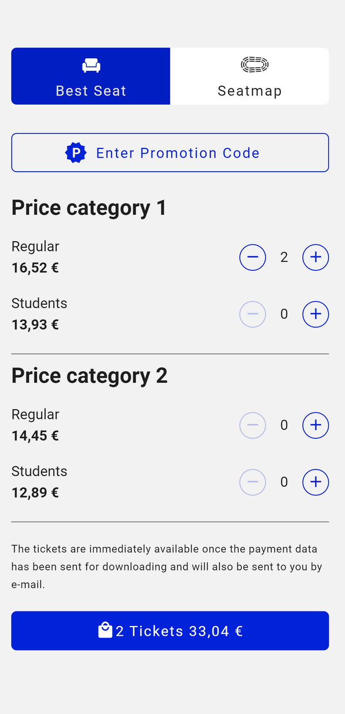Click the disabled minus icon for Students category 2
Viewport: 345px width, 714px height.
click(x=253, y=482)
